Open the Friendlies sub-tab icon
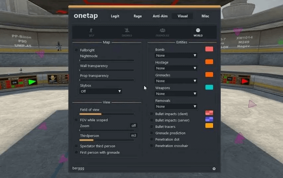Screen dimensions: 283x178 coord(162,31)
